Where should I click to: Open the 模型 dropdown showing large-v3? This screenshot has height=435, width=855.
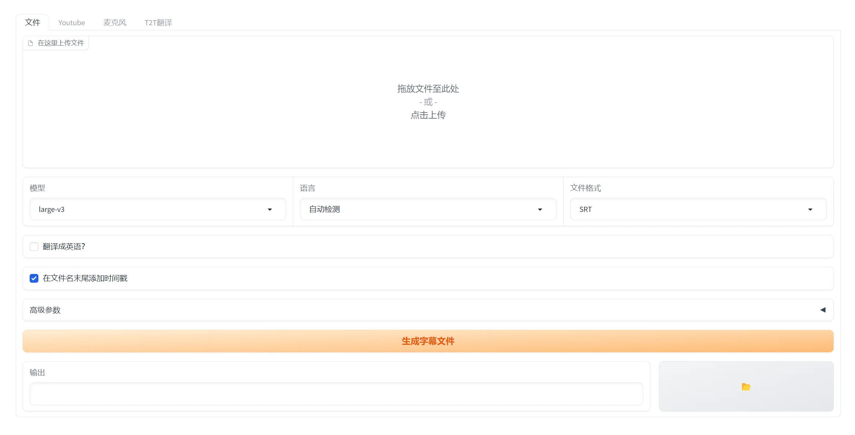coord(158,209)
